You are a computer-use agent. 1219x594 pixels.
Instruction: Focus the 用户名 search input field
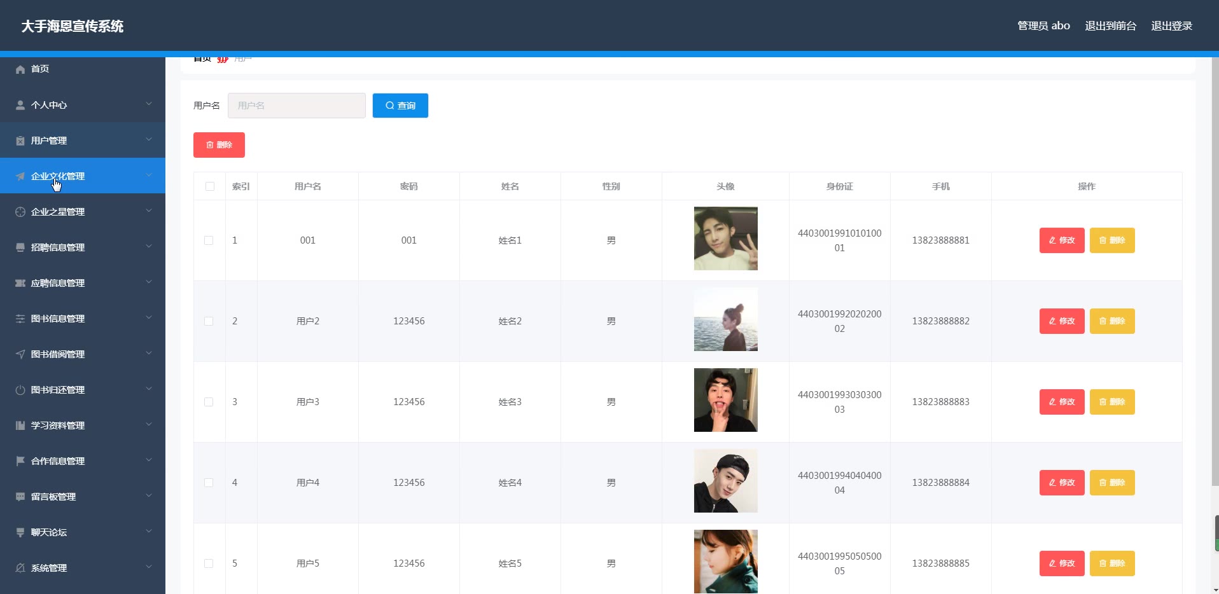296,106
